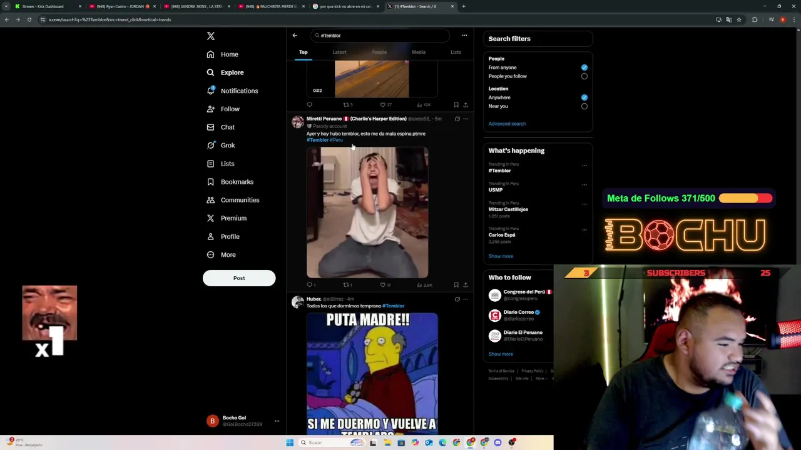Screen dimensions: 801x450
Task: Go back with the arrow beside search
Action: click(295, 36)
